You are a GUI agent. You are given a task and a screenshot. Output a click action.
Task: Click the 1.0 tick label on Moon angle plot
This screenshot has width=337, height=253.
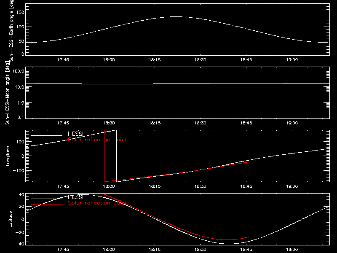(21, 103)
